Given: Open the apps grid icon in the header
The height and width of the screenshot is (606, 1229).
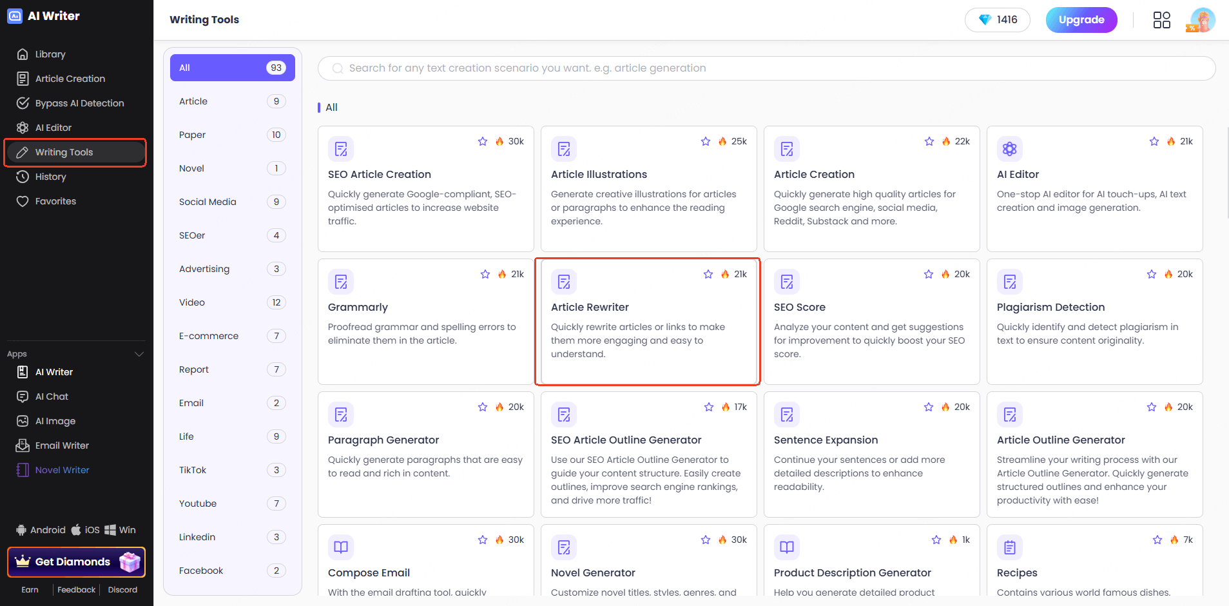Looking at the screenshot, I should [x=1161, y=20].
